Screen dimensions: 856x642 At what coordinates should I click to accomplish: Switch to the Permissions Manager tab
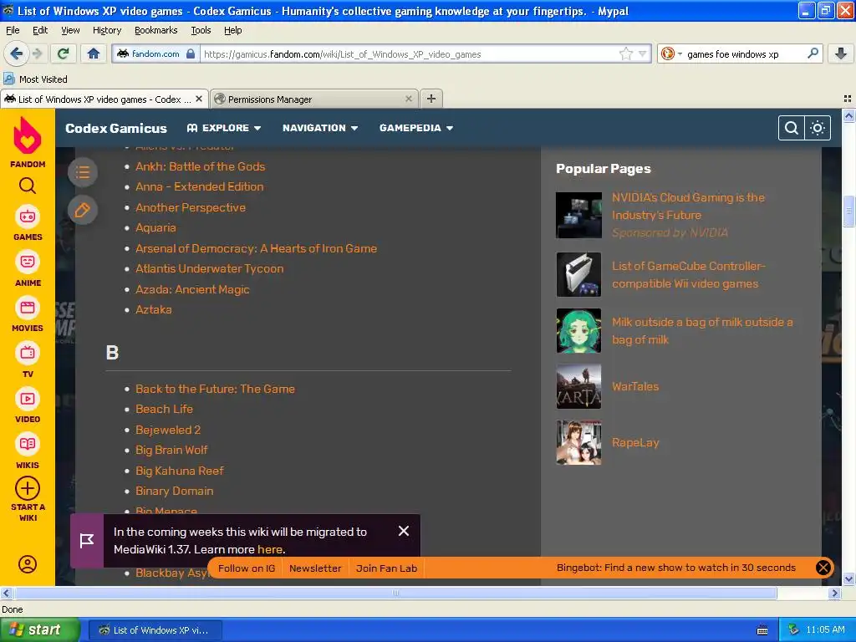[314, 99]
